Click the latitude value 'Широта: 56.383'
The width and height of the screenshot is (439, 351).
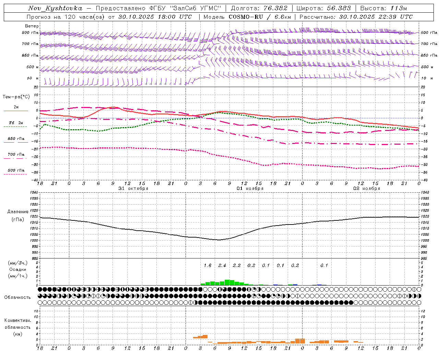323,8
